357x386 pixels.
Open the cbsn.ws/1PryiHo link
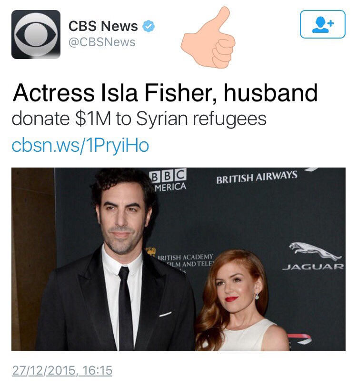click(80, 146)
